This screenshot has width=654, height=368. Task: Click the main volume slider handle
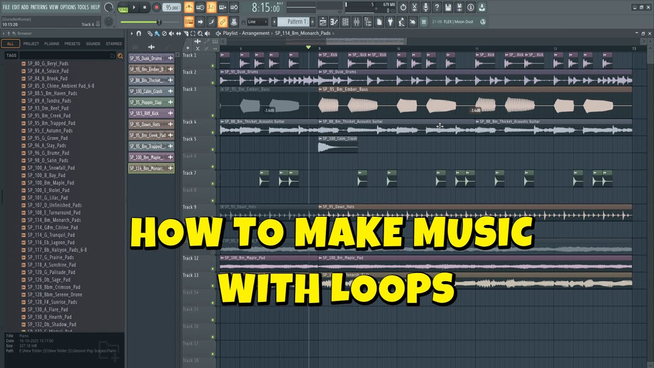tap(159, 22)
